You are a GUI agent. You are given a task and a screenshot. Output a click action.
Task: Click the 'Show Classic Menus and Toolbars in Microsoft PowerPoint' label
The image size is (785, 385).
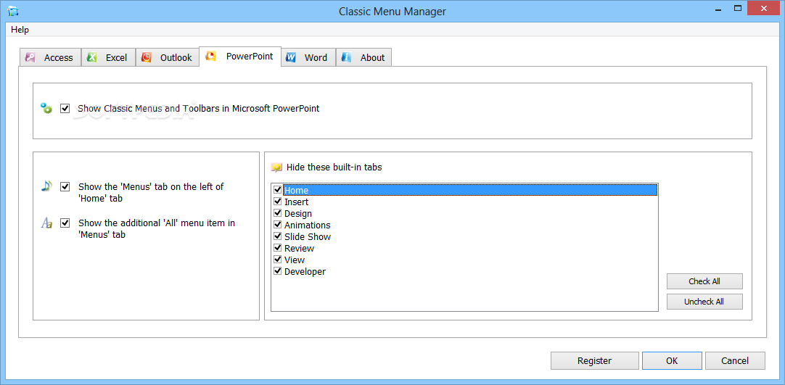pyautogui.click(x=198, y=108)
